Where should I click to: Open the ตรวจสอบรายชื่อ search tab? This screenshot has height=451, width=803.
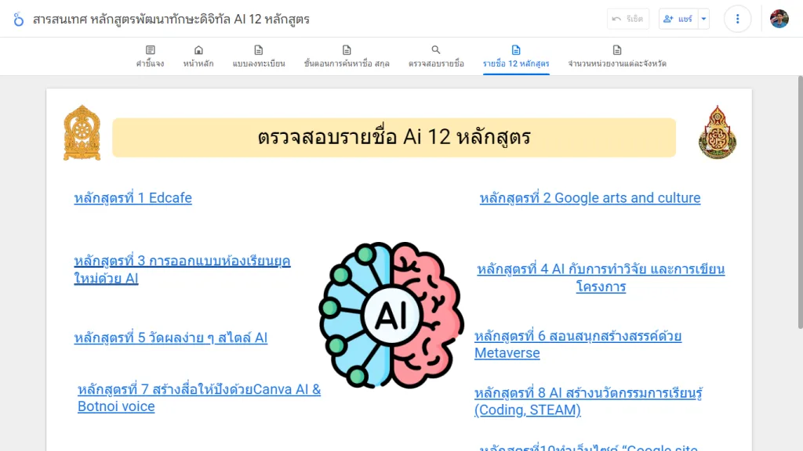pos(436,56)
